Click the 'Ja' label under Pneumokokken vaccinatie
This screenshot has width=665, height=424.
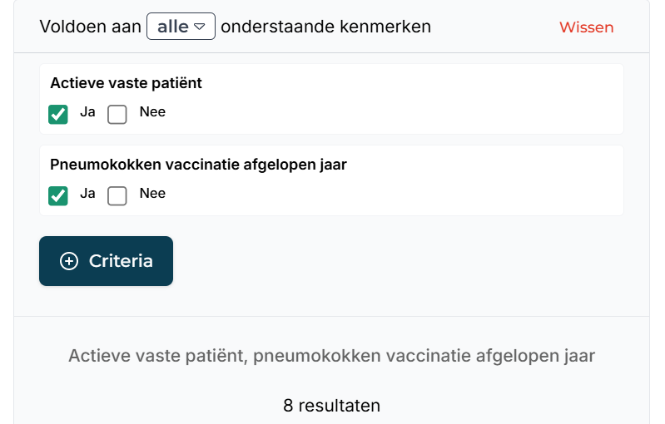coord(87,193)
